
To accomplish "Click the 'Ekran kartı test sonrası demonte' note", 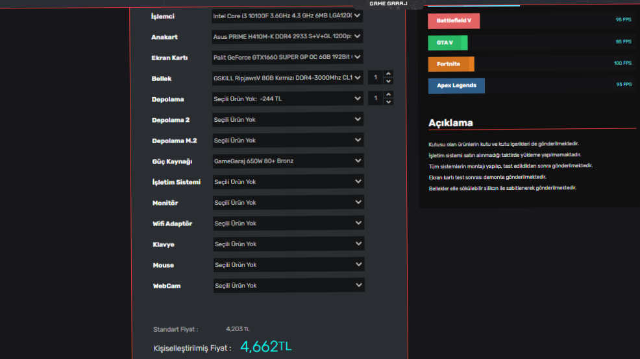I will (x=487, y=178).
